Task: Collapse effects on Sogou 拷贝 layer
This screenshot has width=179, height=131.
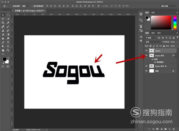Action: [x=176, y=56]
